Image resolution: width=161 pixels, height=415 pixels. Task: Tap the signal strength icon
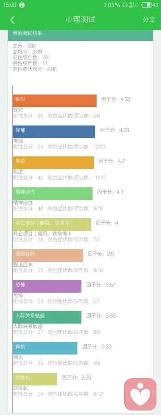tap(133, 5)
